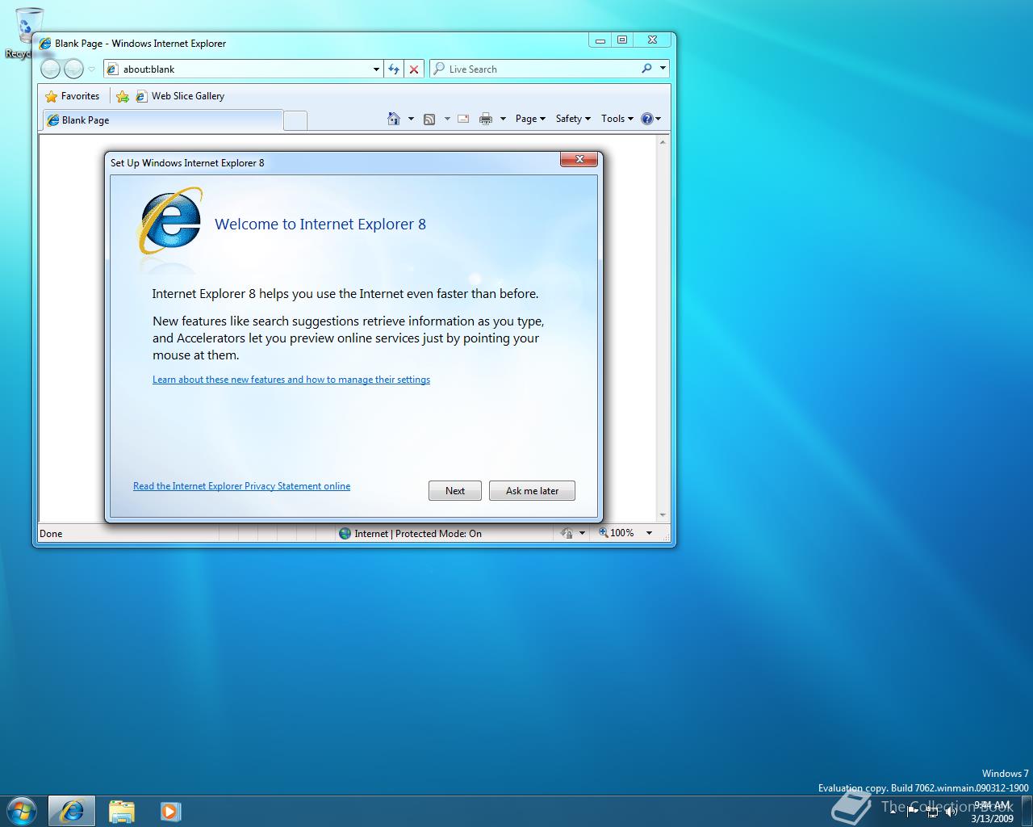Expand the Home button dropdown arrow

point(411,119)
